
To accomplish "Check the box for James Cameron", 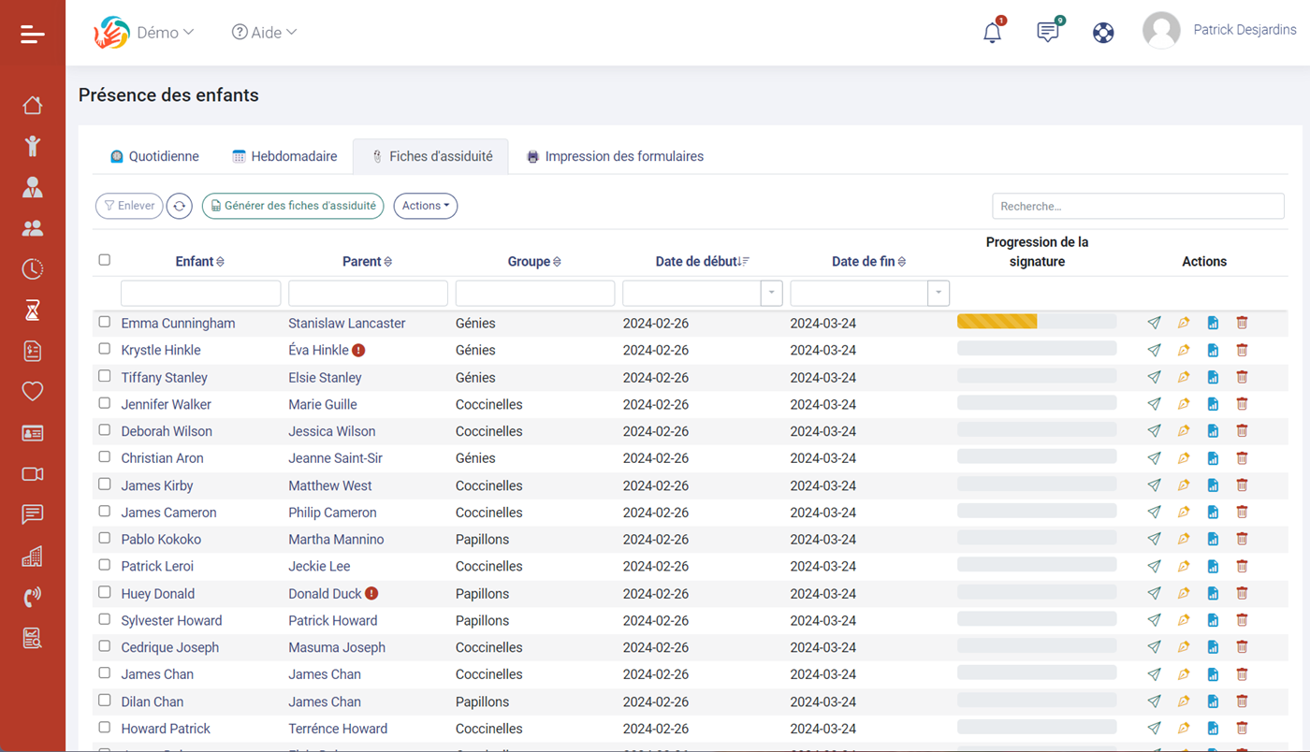I will tap(104, 512).
